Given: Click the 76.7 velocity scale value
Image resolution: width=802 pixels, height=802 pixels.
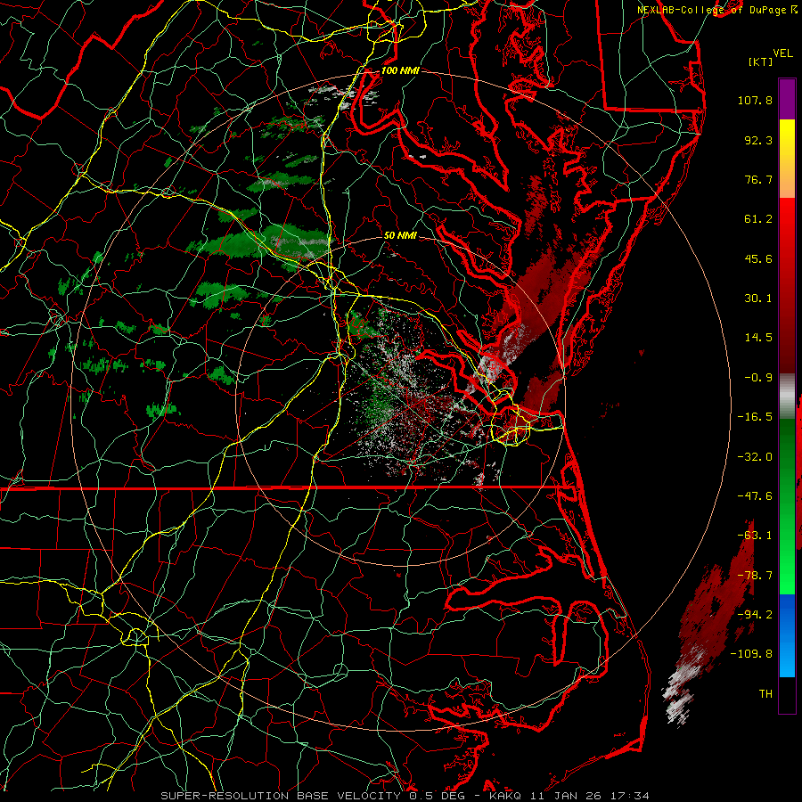Looking at the screenshot, I should coord(758,179).
